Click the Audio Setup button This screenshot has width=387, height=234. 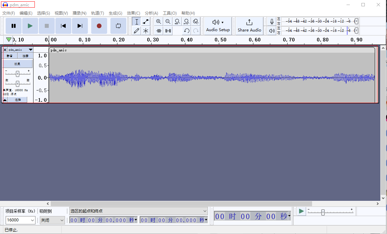click(x=218, y=26)
